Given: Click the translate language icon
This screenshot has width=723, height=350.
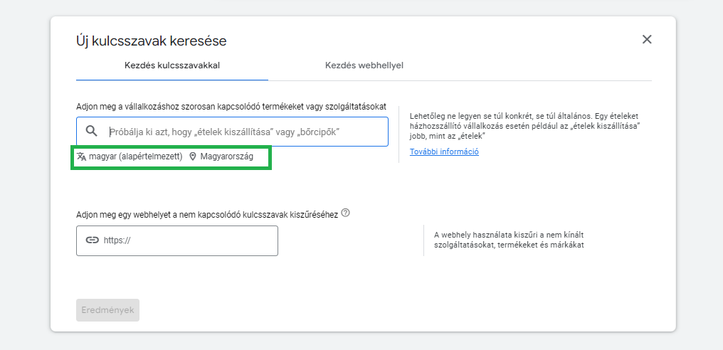Looking at the screenshot, I should [82, 157].
